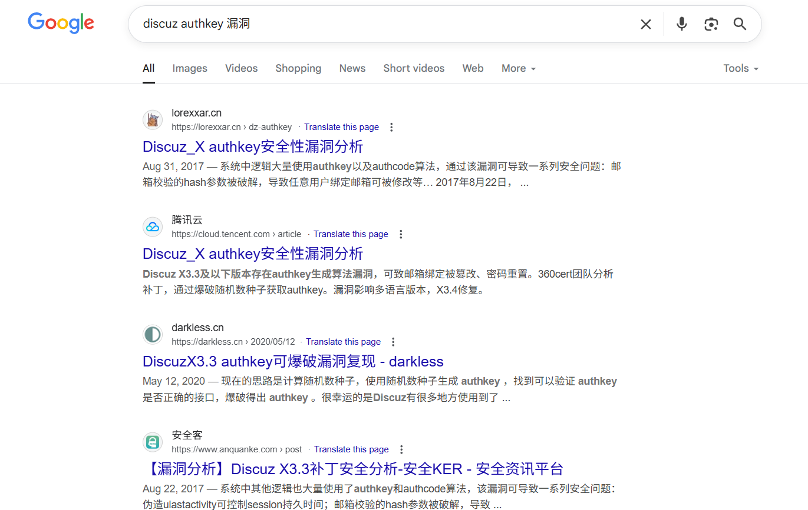This screenshot has width=808, height=510.
Task: Open three-dot menu for lorexxar.cn result
Action: click(391, 127)
